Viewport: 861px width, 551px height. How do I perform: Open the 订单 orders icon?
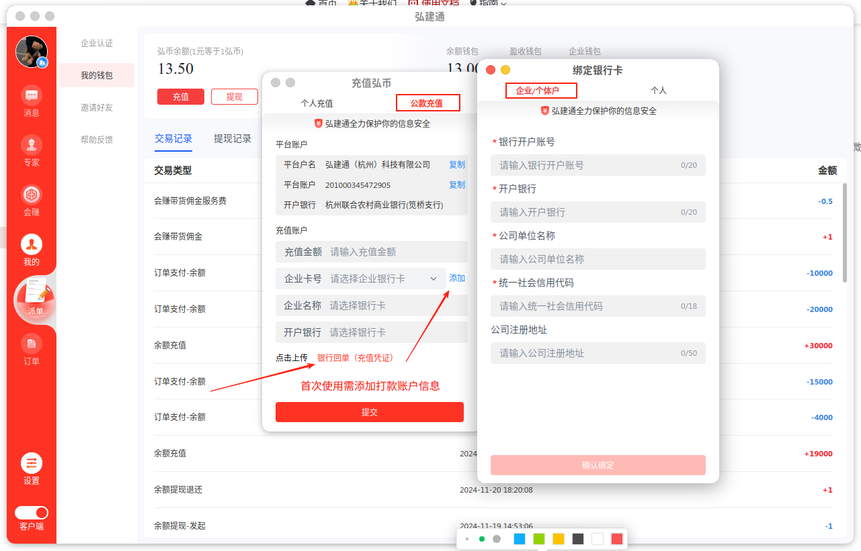32,344
